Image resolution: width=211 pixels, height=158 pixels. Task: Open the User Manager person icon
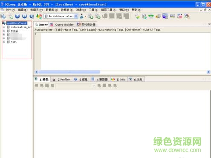click(x=81, y=16)
